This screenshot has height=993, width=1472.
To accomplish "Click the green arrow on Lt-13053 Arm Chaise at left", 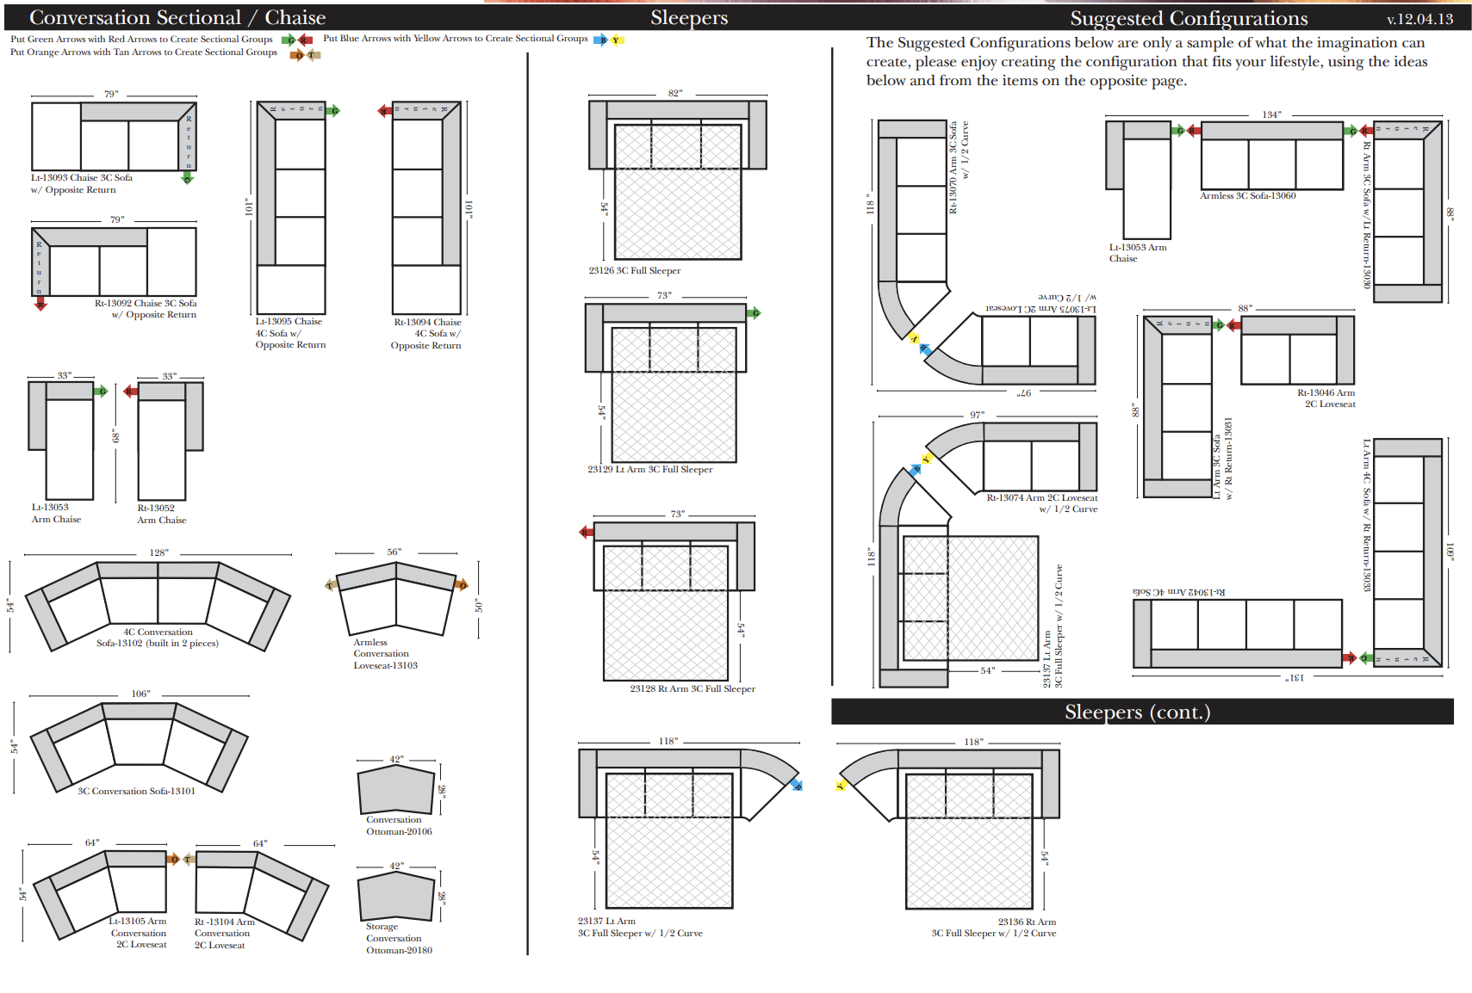I will 101,392.
